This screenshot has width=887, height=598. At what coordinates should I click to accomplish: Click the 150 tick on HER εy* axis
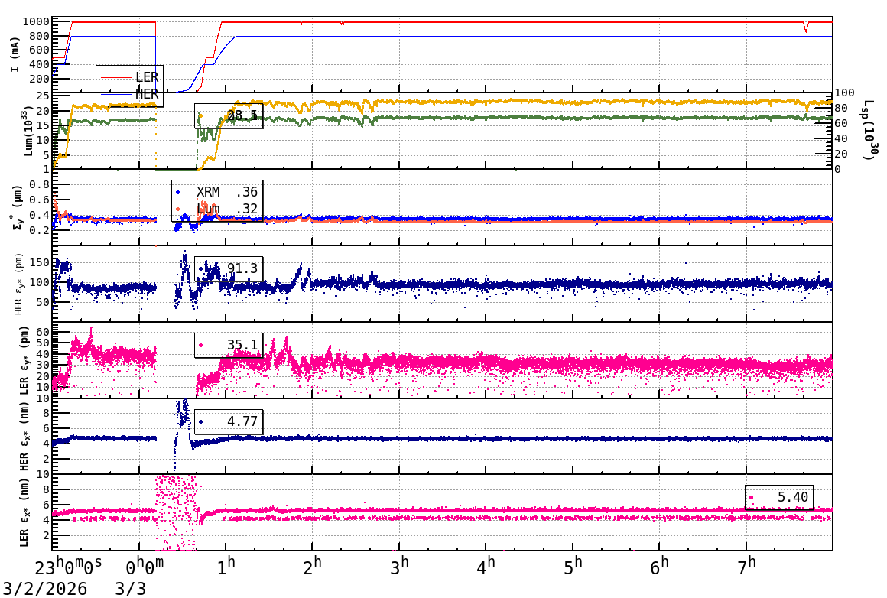(x=40, y=262)
